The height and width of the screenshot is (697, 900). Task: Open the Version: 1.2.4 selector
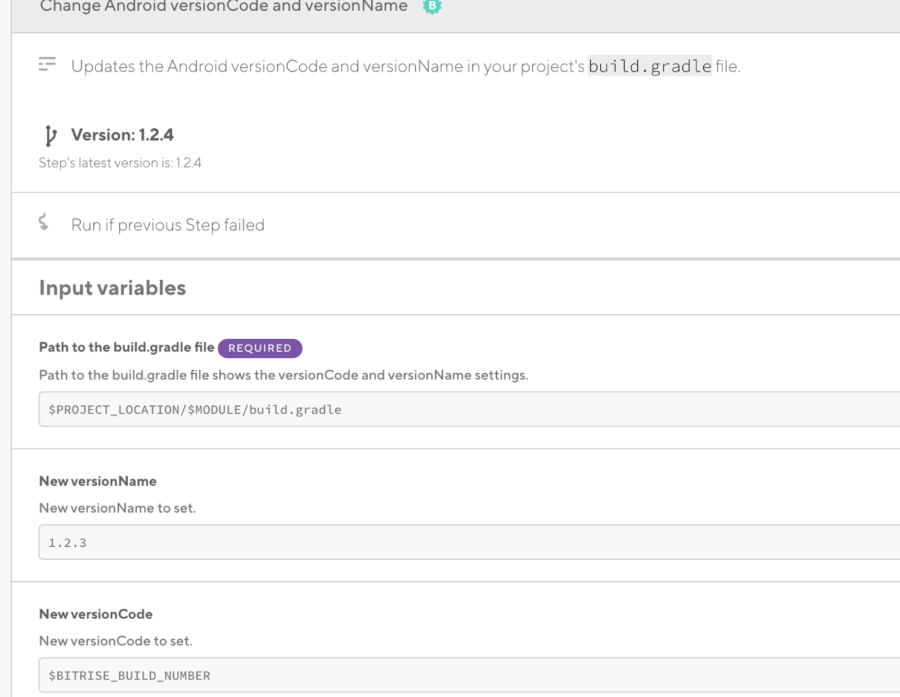pos(122,135)
